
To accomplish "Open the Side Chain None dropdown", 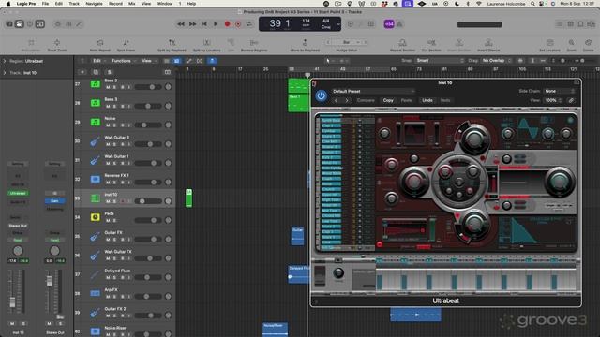I will [559, 91].
